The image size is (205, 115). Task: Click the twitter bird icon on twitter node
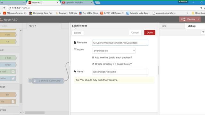click(13, 78)
